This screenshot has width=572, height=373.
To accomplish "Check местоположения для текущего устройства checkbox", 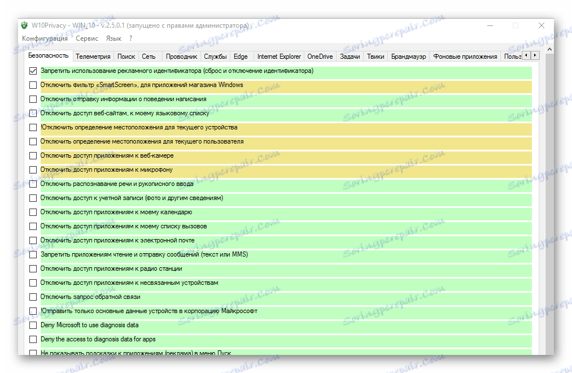I will pyautogui.click(x=33, y=127).
